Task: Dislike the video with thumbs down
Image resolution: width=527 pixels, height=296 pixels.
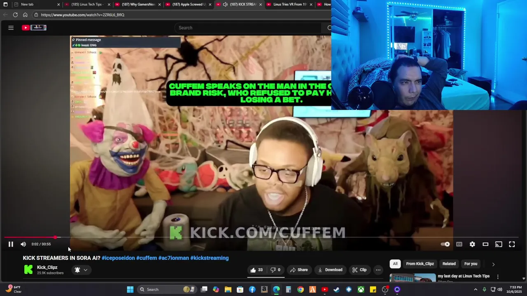Action: pos(275,270)
